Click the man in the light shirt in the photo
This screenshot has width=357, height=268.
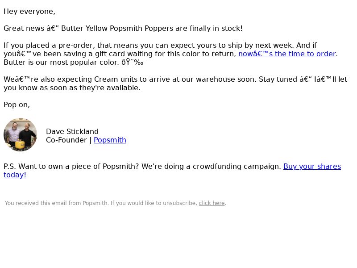point(13,134)
